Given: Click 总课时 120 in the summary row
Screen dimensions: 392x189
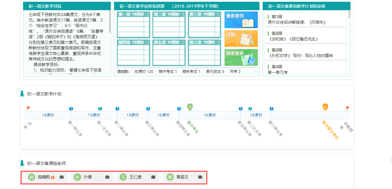Looking at the screenshot, I should [x=144, y=72].
